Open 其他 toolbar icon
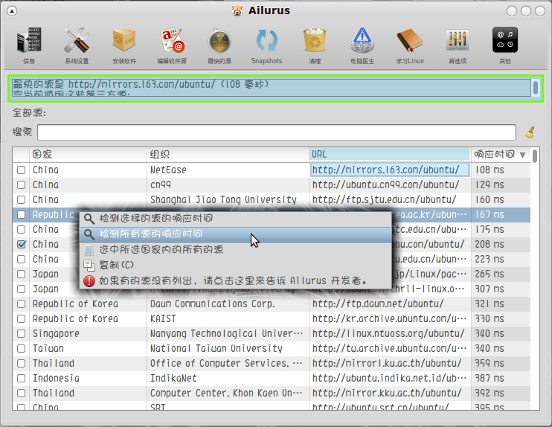This screenshot has height=427, width=552. point(505,39)
